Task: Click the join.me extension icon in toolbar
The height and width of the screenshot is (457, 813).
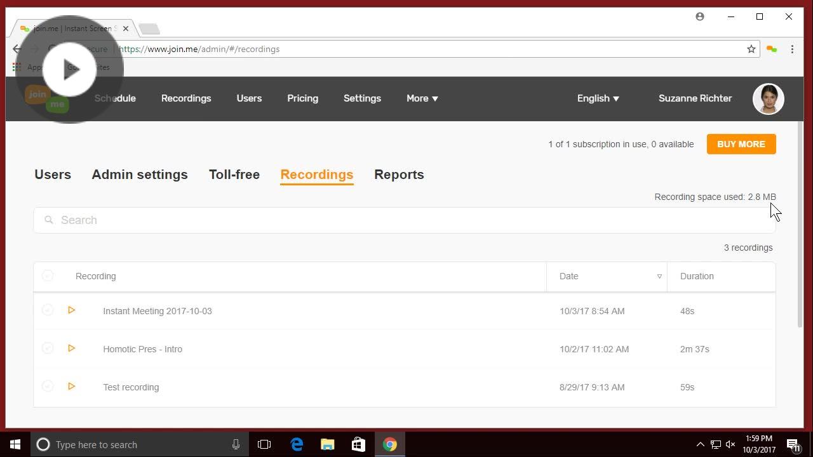Action: [772, 49]
